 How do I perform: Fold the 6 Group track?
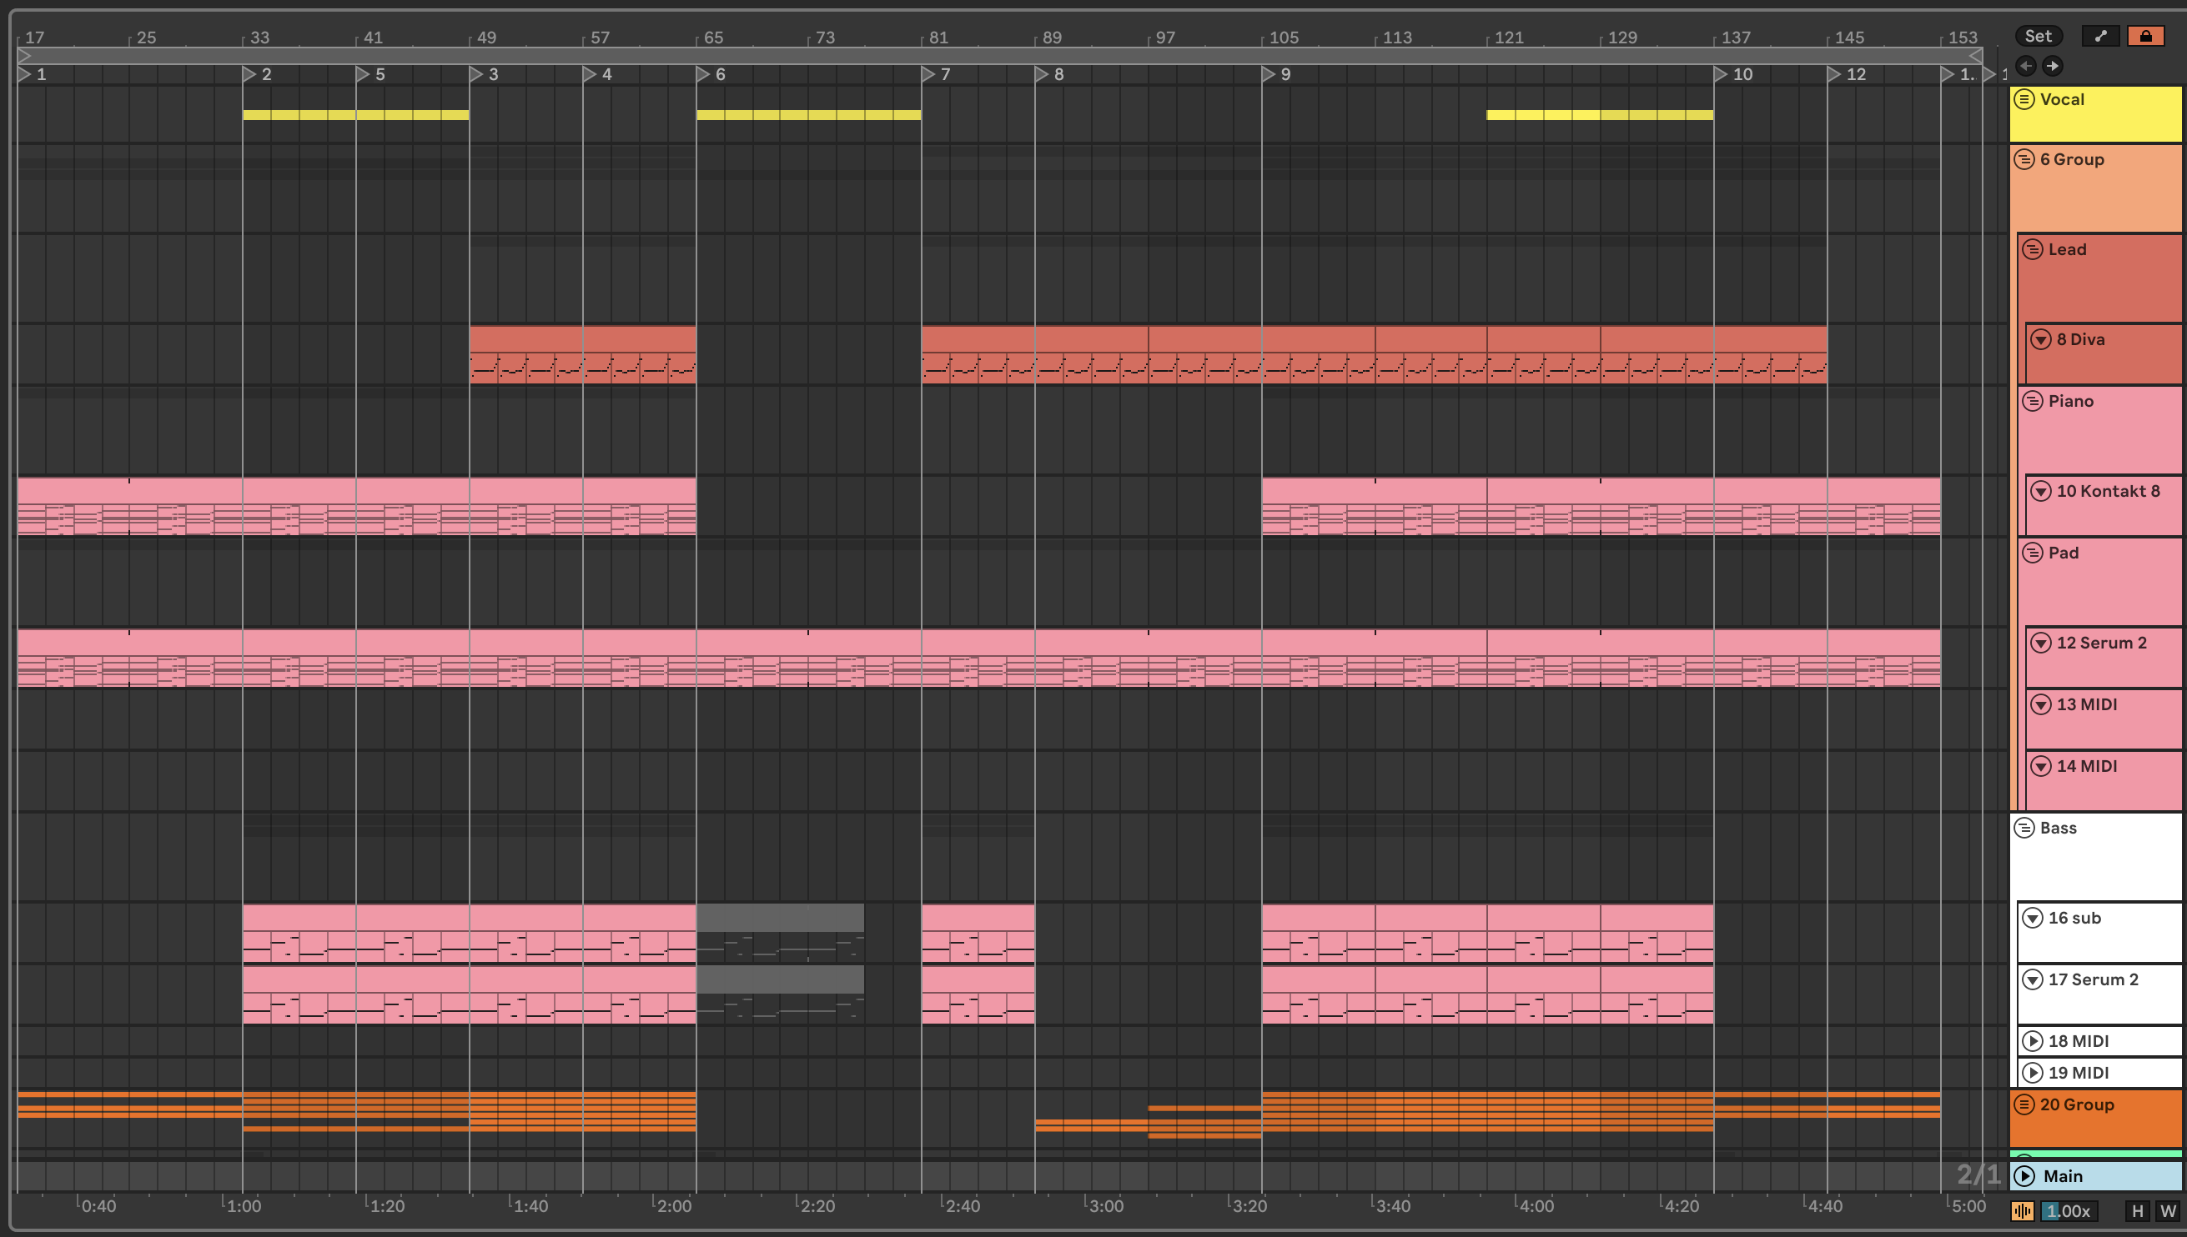(x=2024, y=160)
